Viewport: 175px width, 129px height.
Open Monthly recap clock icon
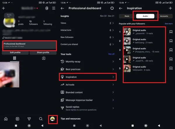[x=62, y=62]
